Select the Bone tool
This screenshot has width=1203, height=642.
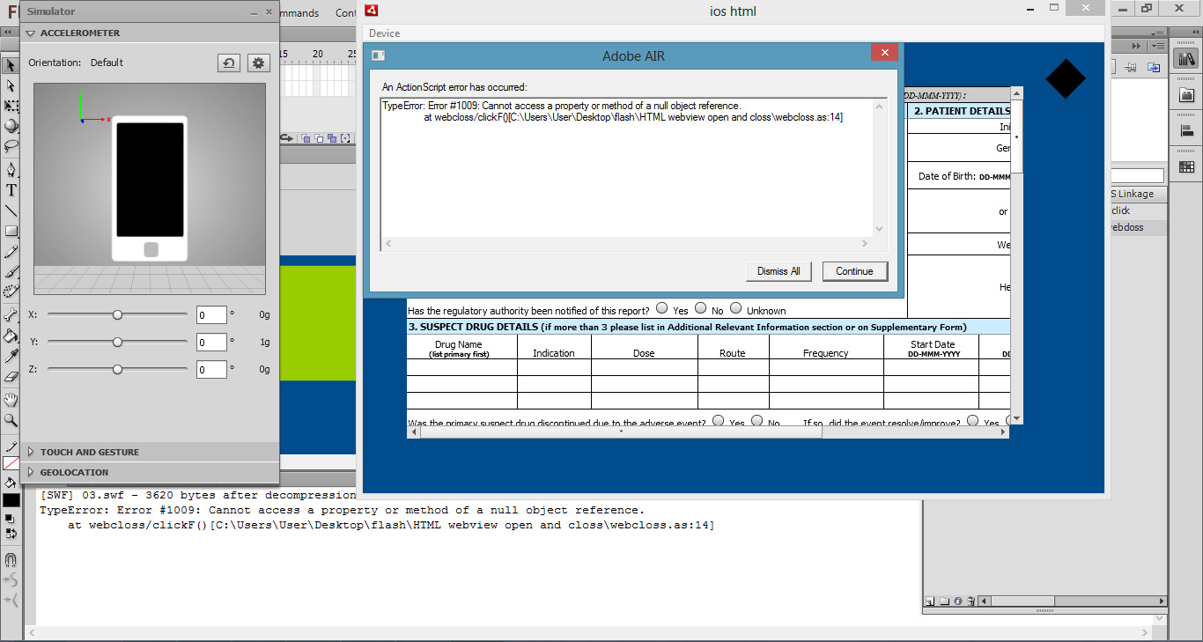[x=11, y=314]
